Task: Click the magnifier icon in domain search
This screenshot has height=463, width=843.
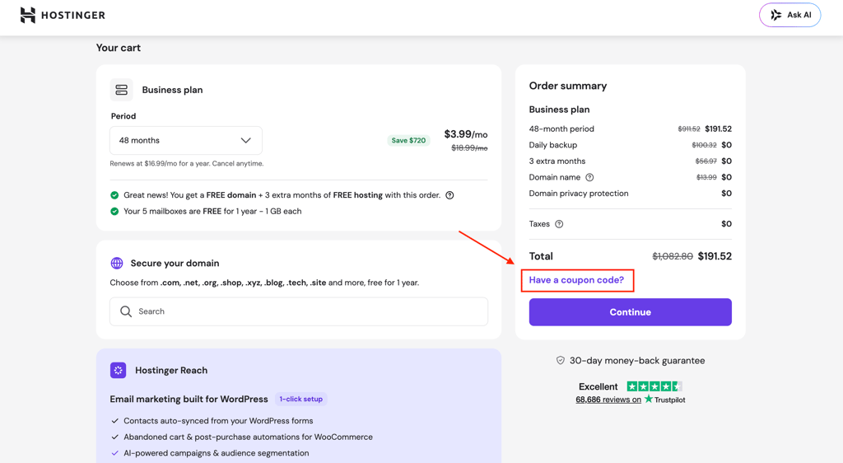Action: [x=126, y=311]
